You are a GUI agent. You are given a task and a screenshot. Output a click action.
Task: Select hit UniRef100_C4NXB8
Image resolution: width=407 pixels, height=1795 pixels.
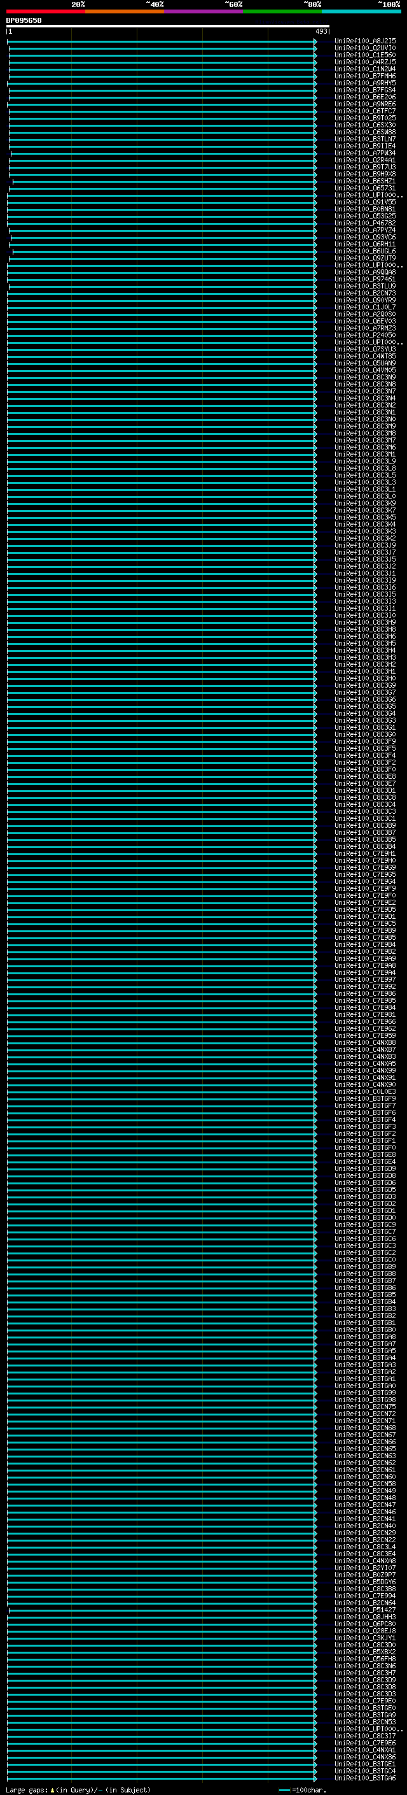pos(365,1042)
